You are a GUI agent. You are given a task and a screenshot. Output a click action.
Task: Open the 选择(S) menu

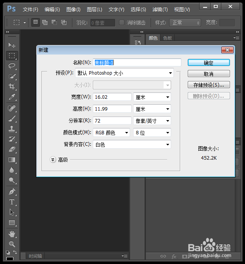point(138,9)
